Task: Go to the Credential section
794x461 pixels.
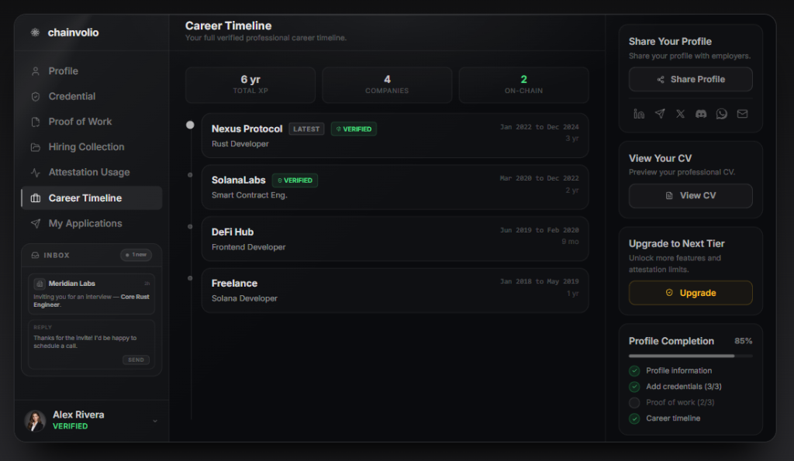Action: (x=91, y=96)
